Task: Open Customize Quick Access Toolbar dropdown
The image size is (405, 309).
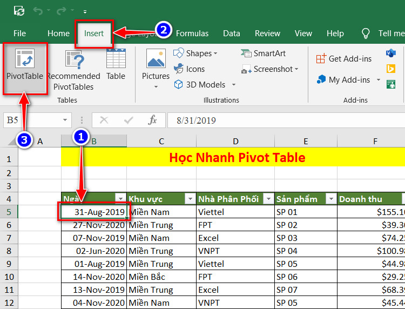Action: click(85, 12)
